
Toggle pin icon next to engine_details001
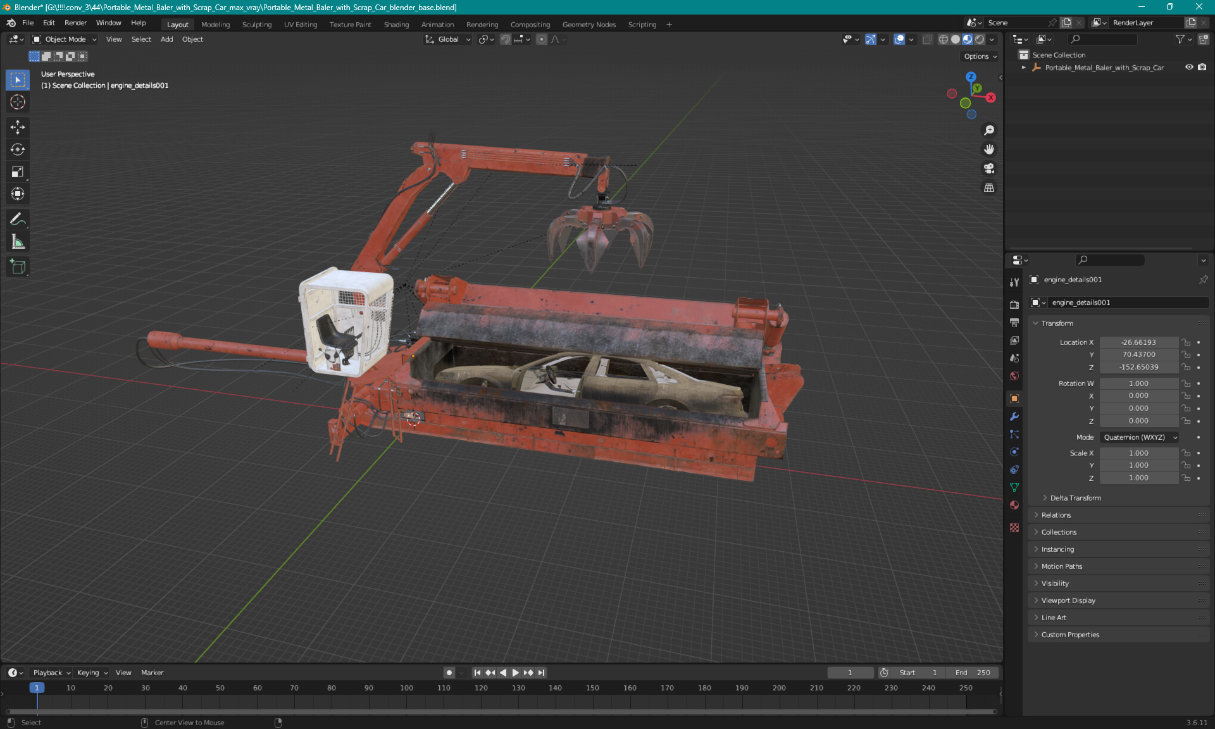click(1203, 279)
